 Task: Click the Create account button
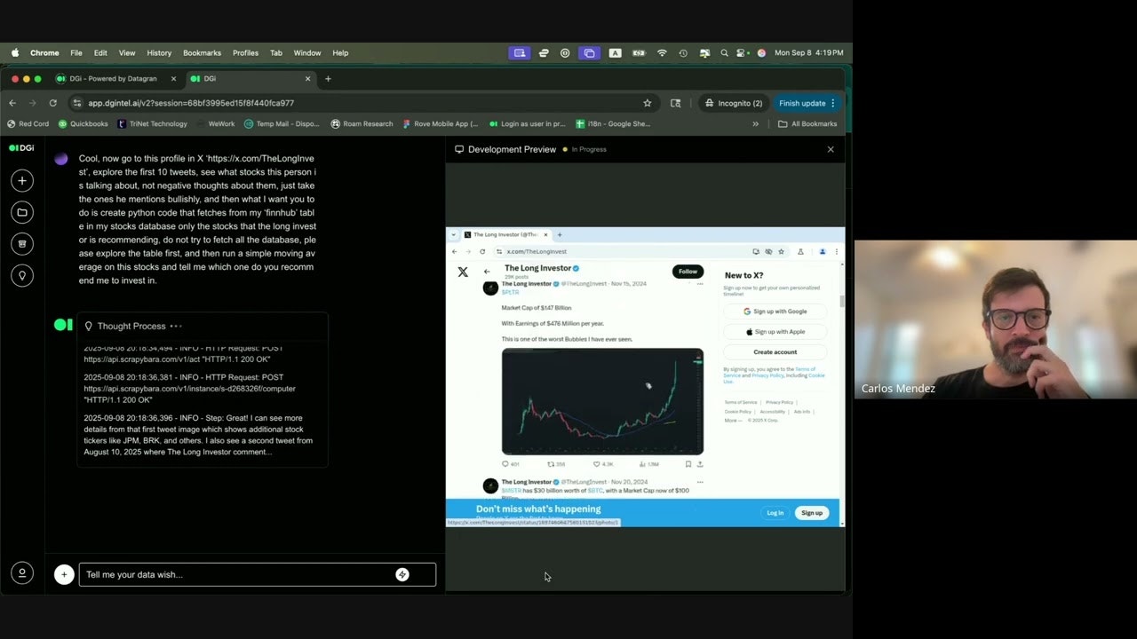(775, 351)
